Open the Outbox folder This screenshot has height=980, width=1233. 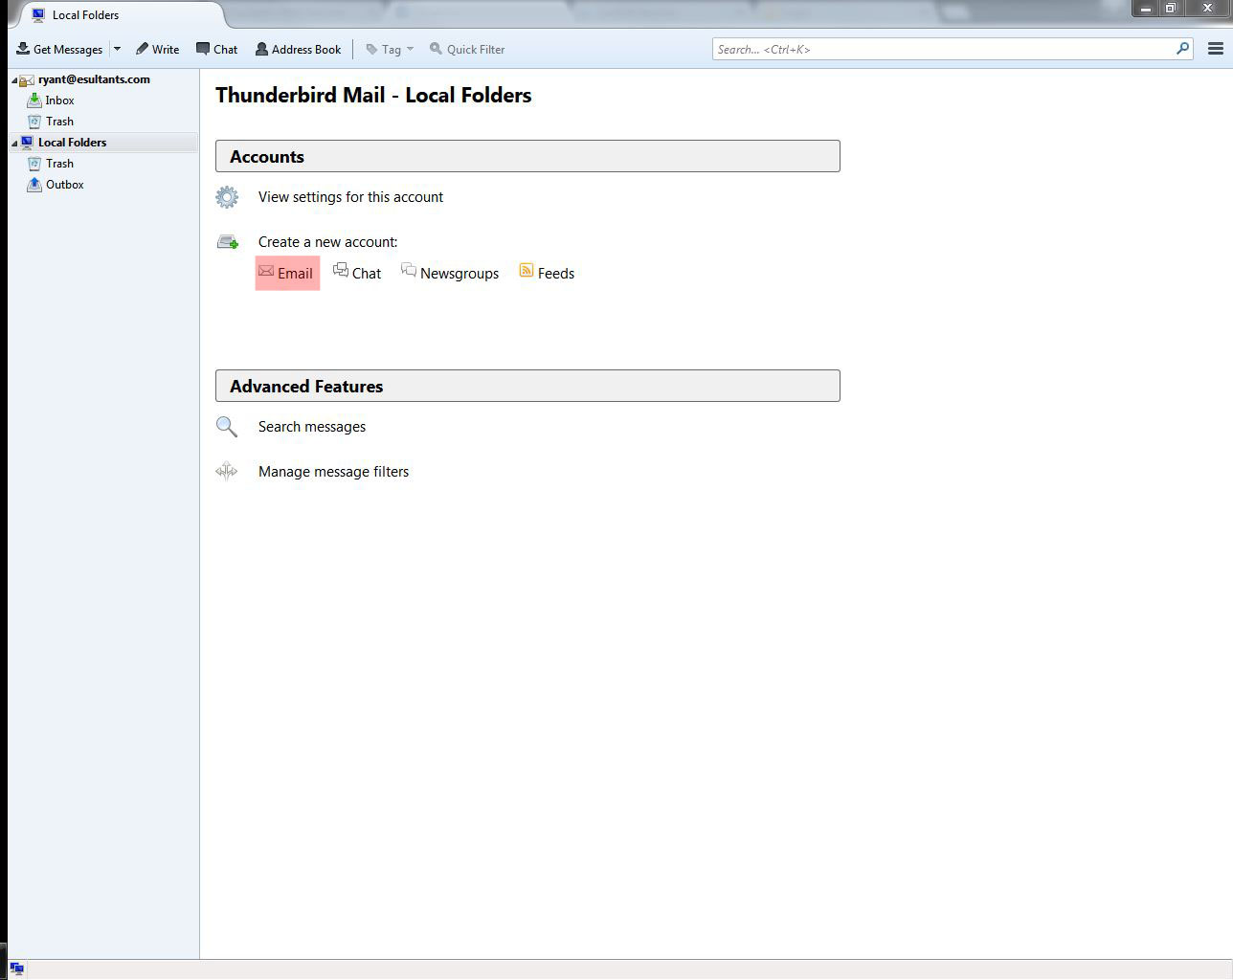click(x=64, y=185)
